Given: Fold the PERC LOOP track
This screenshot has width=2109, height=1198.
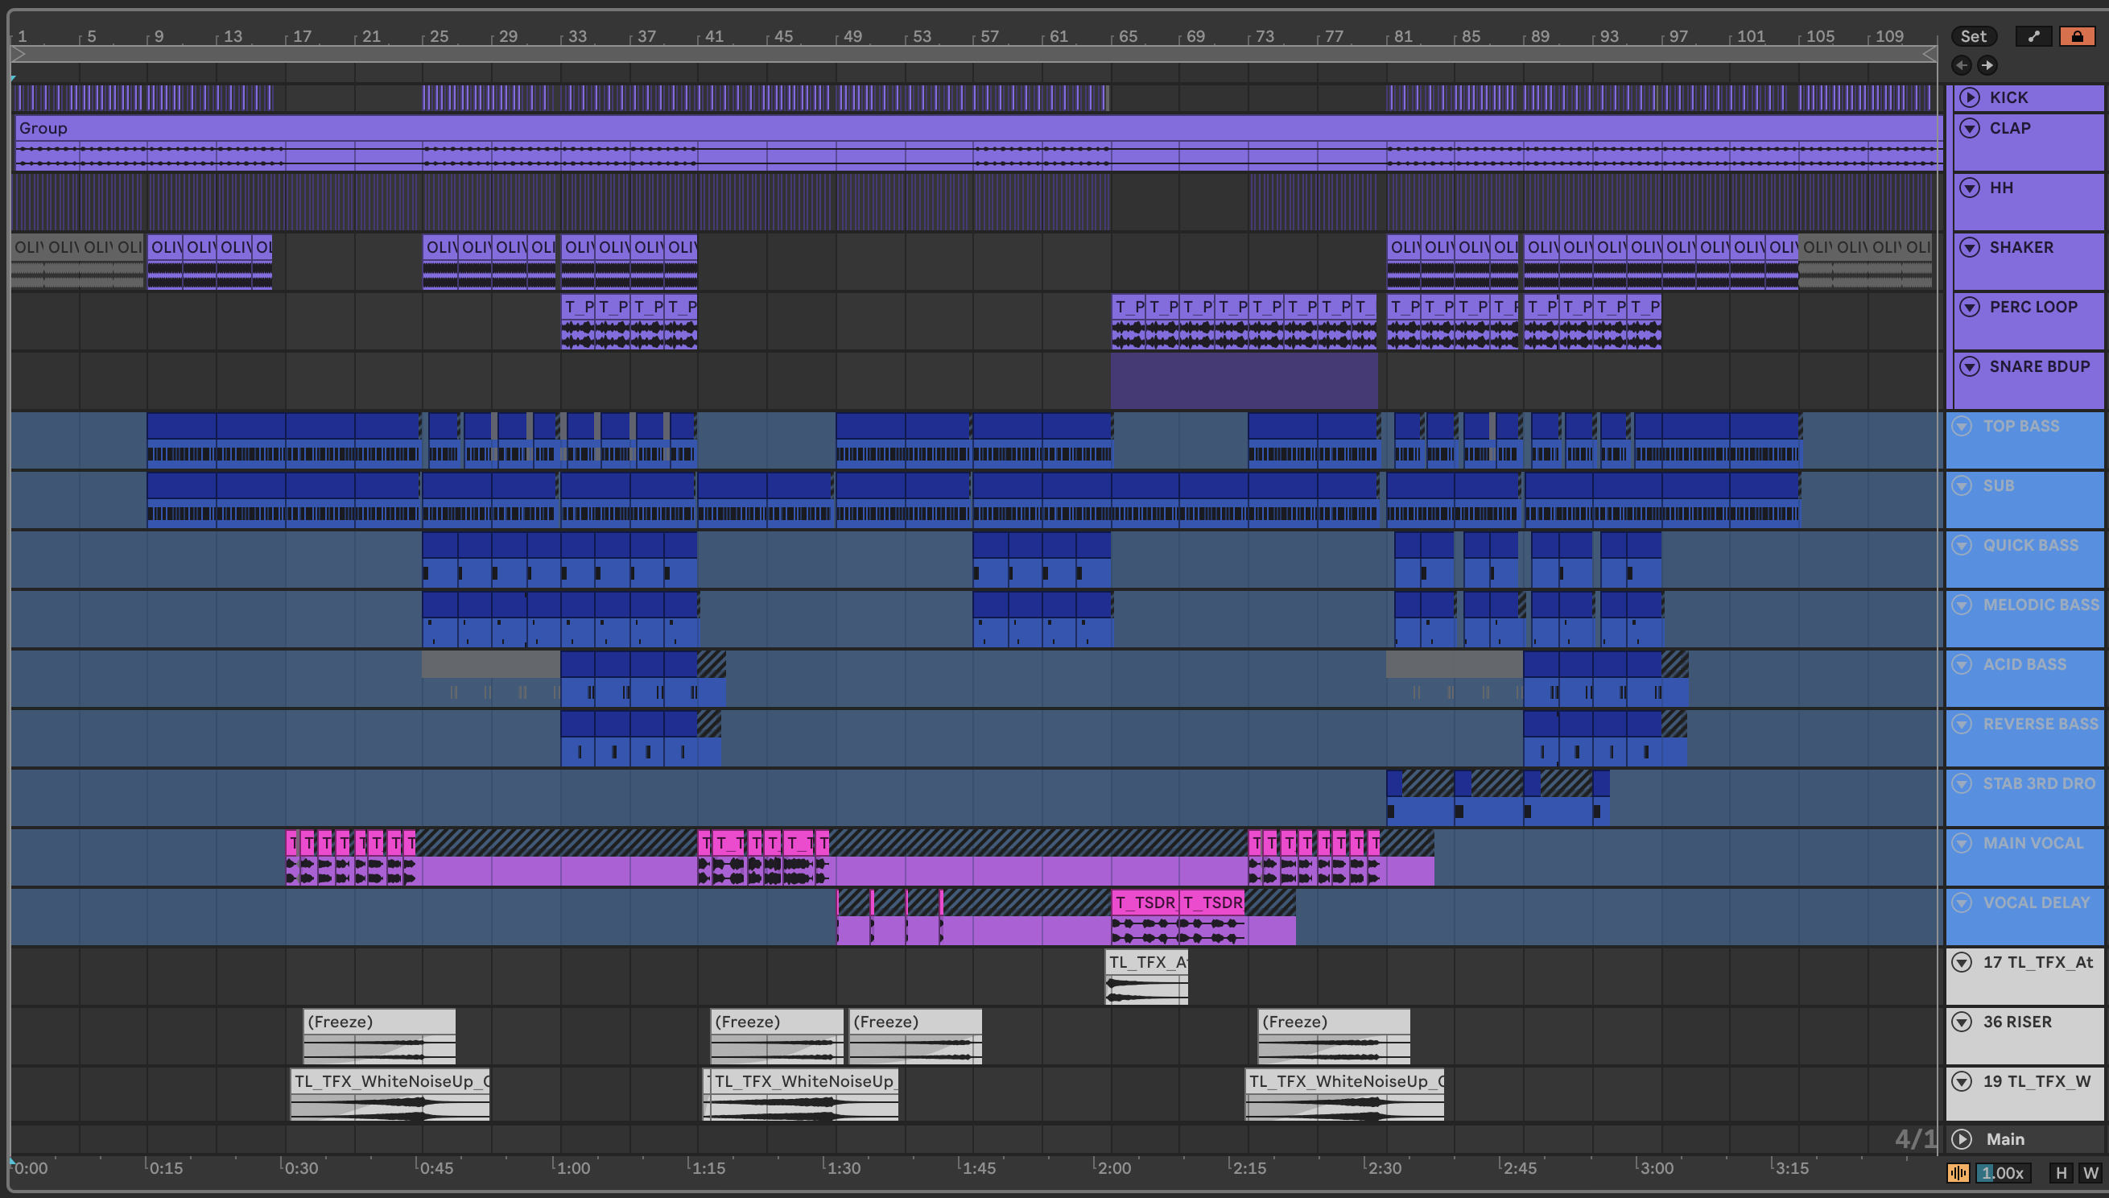Looking at the screenshot, I should [1969, 307].
